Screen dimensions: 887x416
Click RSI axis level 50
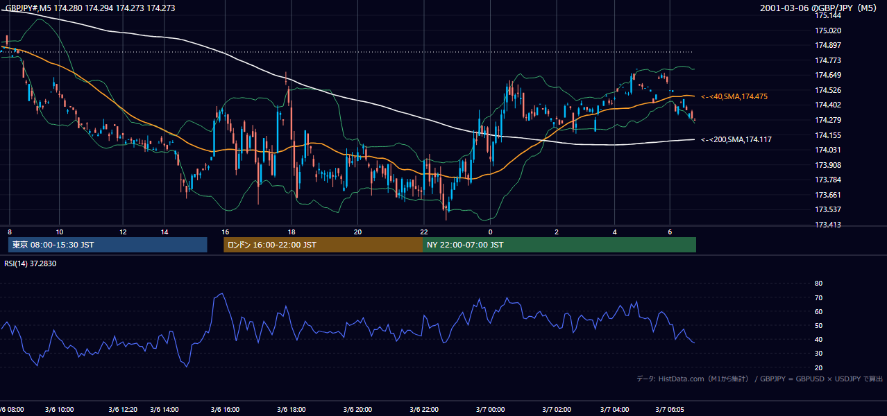tap(818, 325)
